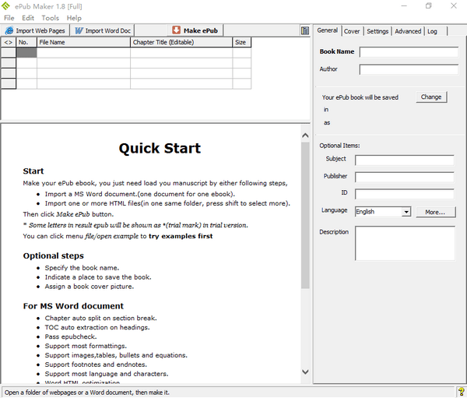Screen dimensions: 467x398
Task: Click the Quick Start pane scroll-down arrow
Action: coord(305,378)
